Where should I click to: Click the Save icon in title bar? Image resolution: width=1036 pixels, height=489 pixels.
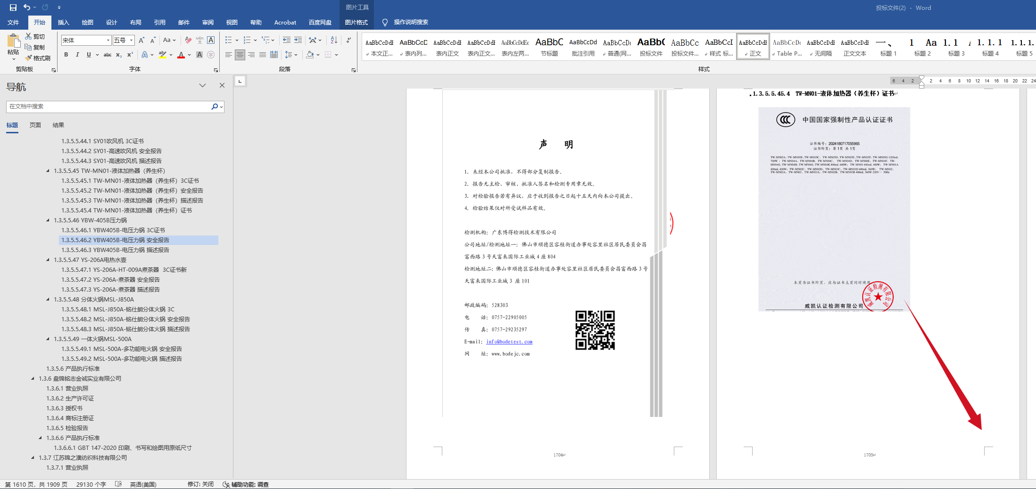[x=13, y=8]
